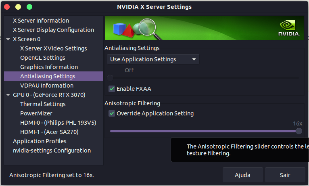Go to OpenGL Settings
The width and height of the screenshot is (309, 186).
point(43,58)
